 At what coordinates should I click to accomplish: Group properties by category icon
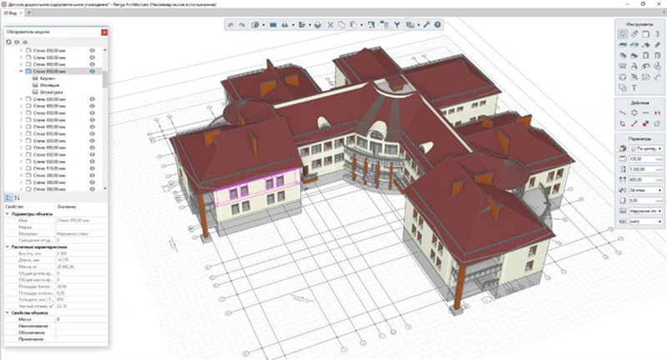[8, 197]
